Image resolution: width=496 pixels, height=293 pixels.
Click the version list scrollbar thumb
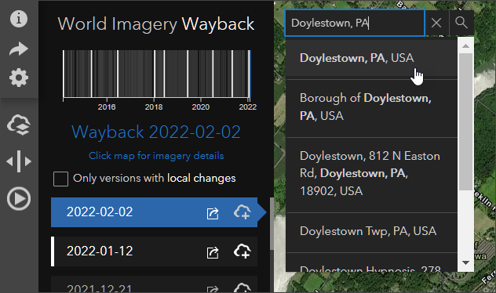coord(272,223)
